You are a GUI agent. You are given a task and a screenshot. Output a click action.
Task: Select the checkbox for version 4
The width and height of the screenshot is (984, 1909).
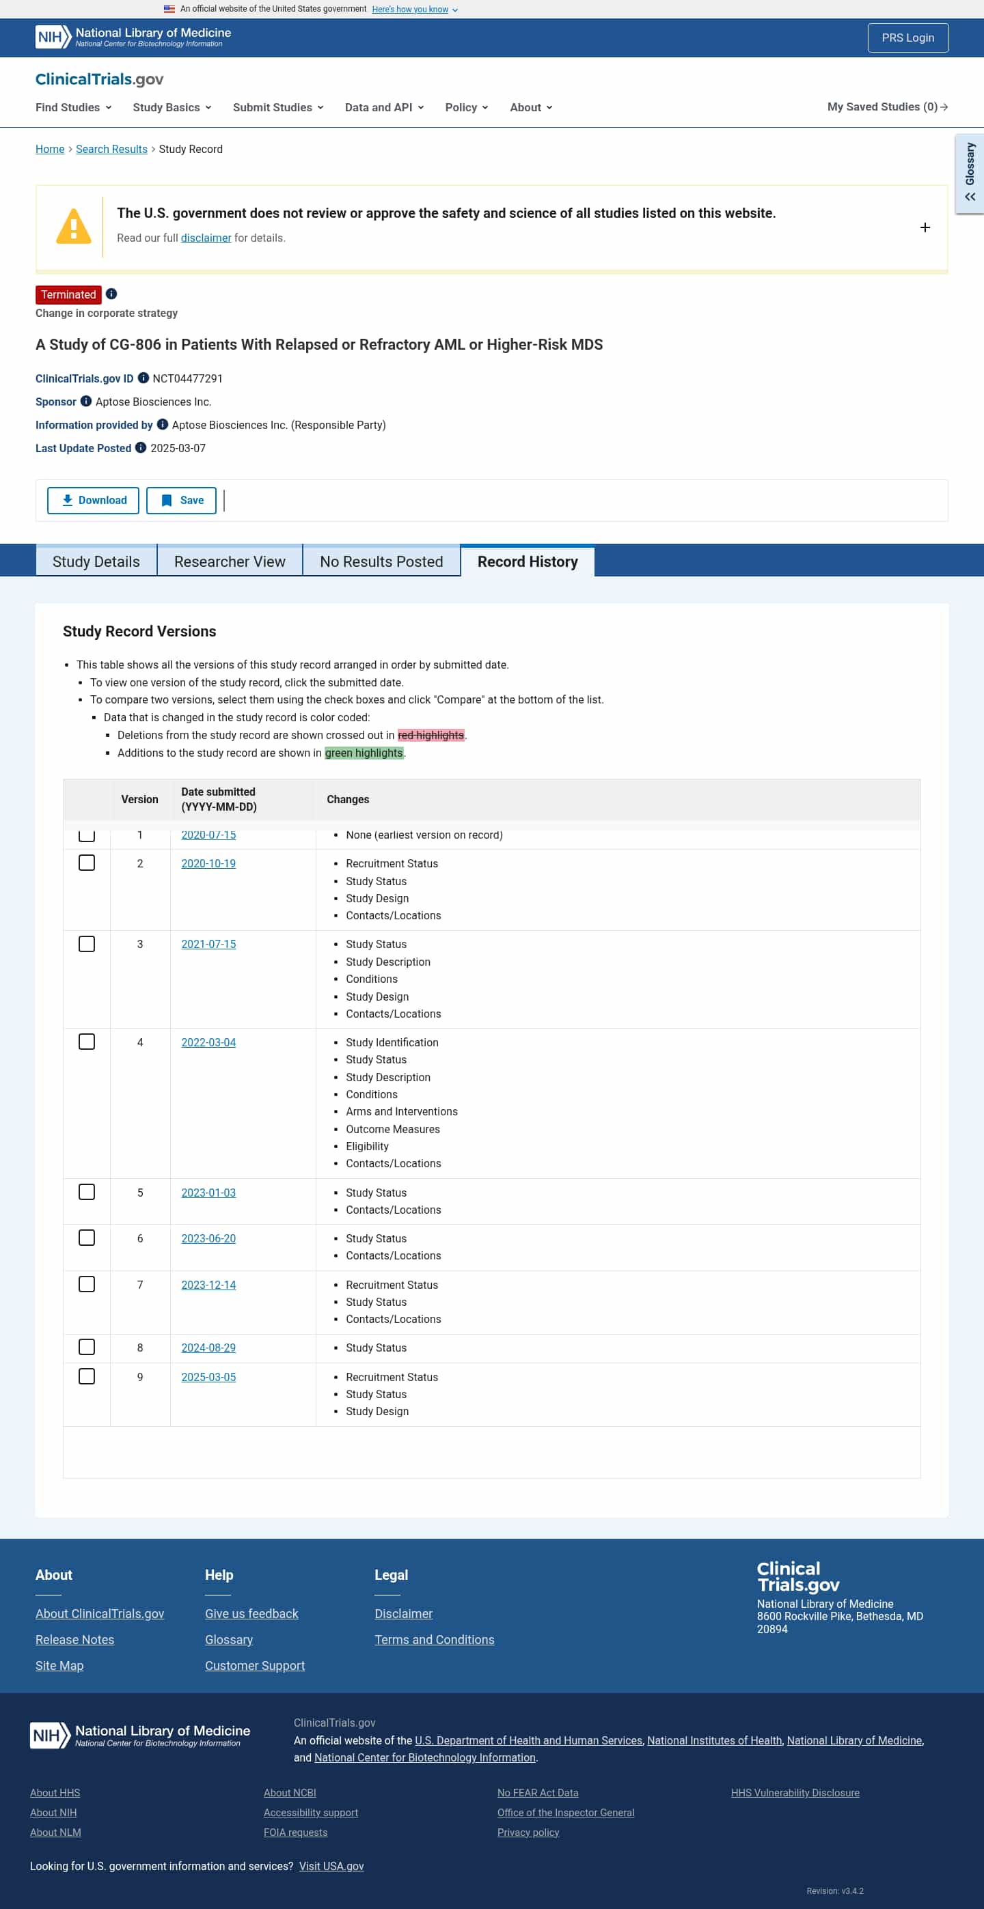[x=87, y=1041]
